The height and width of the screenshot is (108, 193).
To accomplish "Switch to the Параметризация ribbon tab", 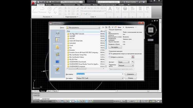I will click(69, 5).
